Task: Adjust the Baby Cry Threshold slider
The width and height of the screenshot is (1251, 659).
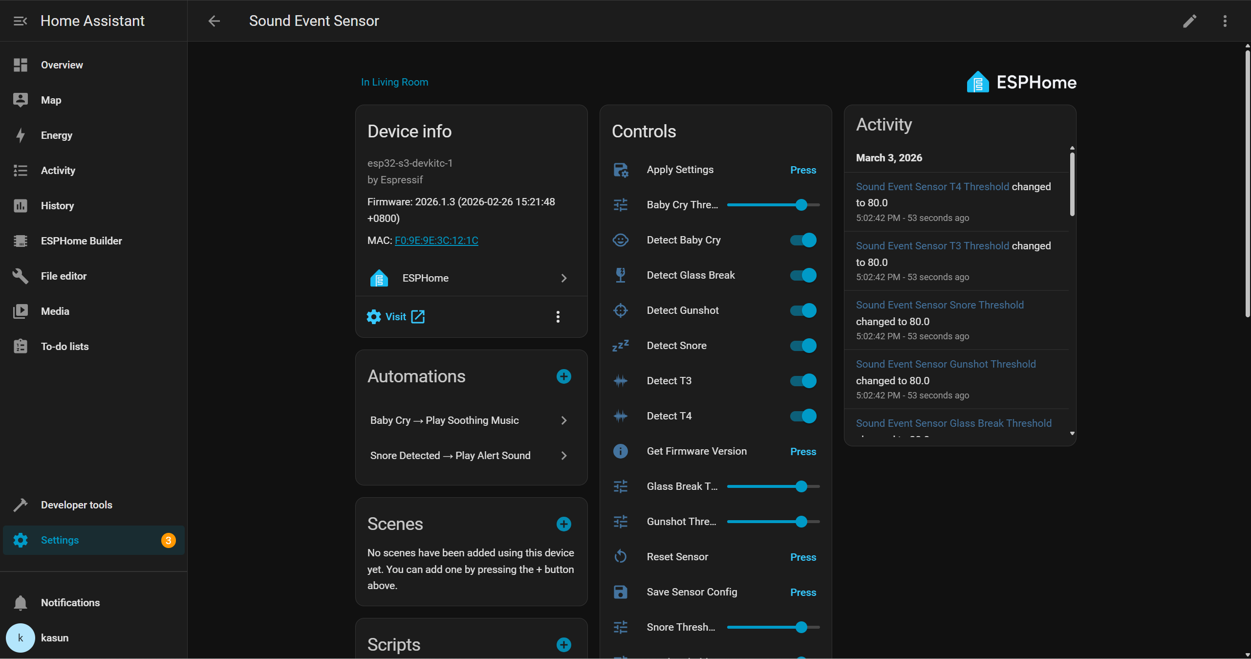Action: (x=800, y=205)
